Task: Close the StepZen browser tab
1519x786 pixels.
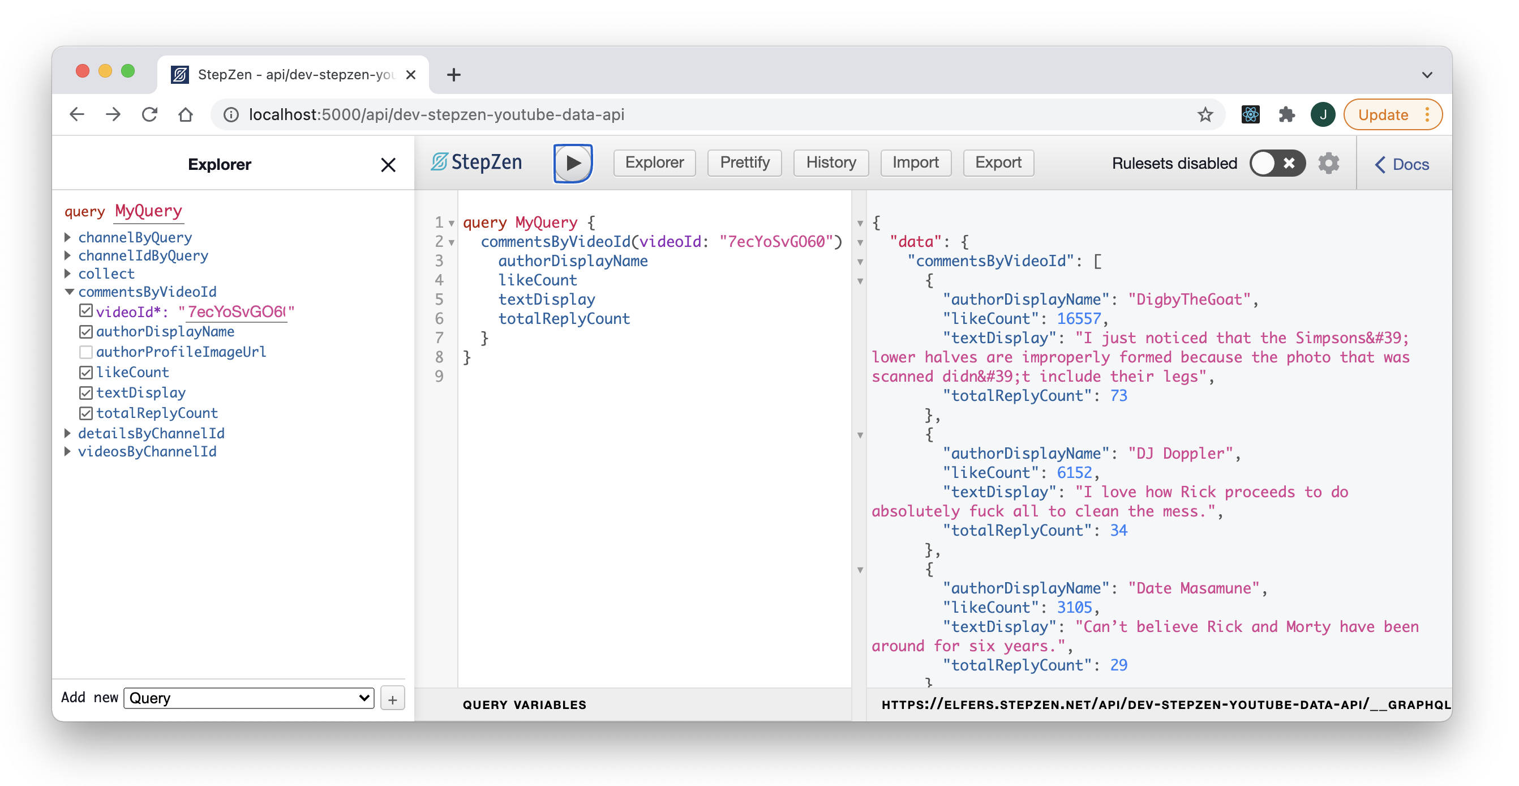Action: point(411,74)
